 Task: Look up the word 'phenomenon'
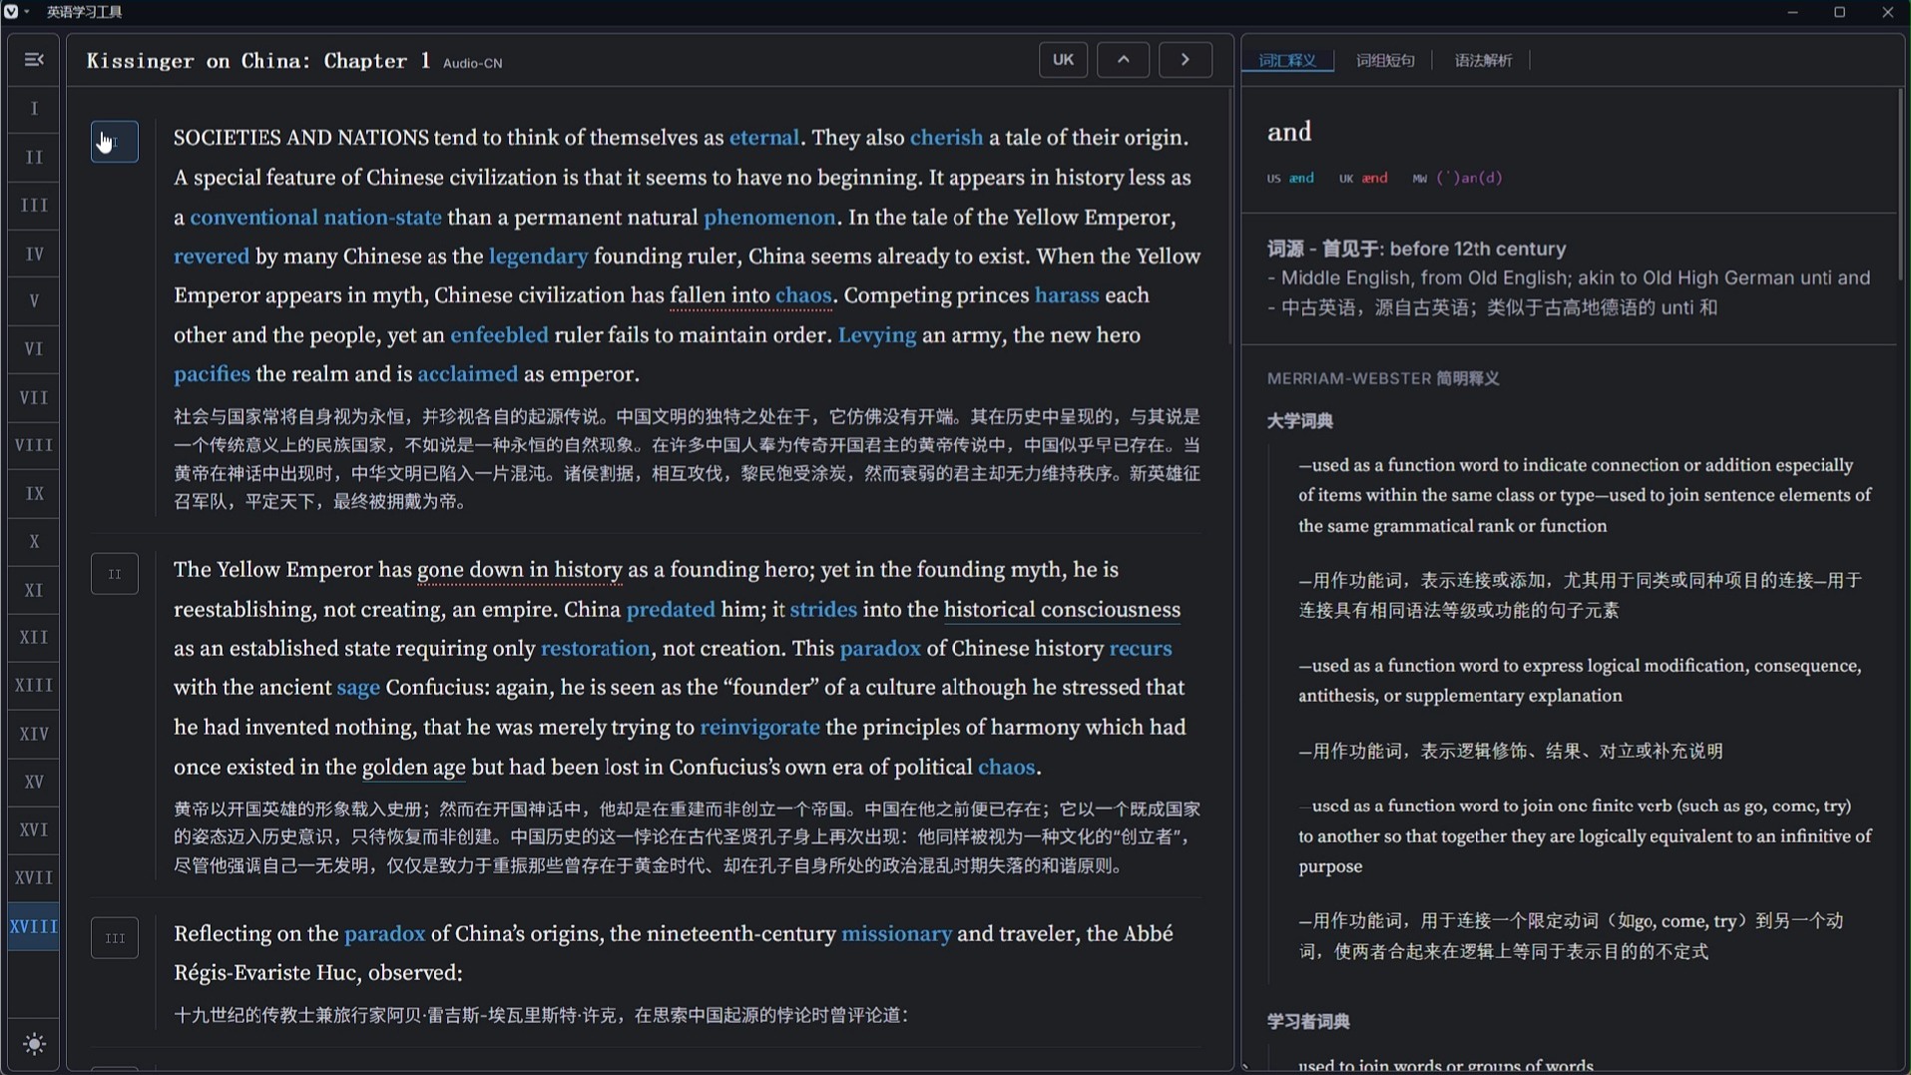pos(769,218)
